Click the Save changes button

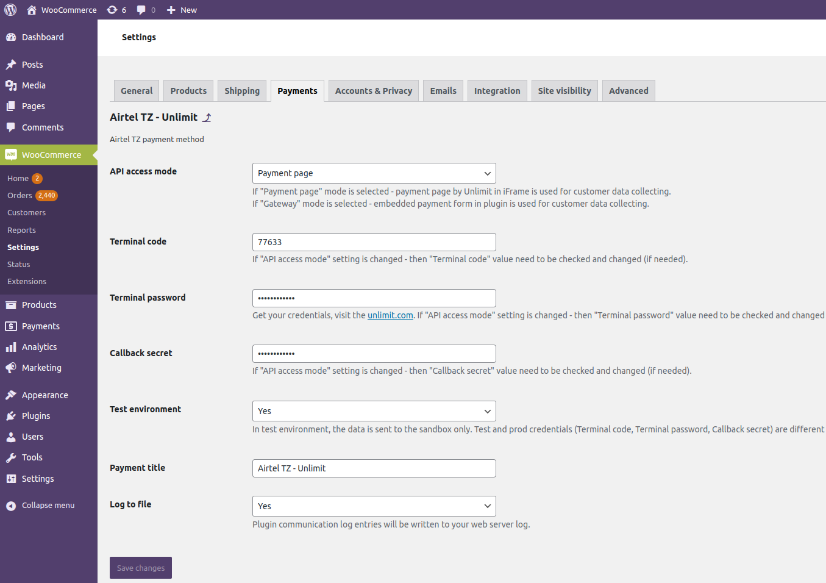(x=141, y=568)
